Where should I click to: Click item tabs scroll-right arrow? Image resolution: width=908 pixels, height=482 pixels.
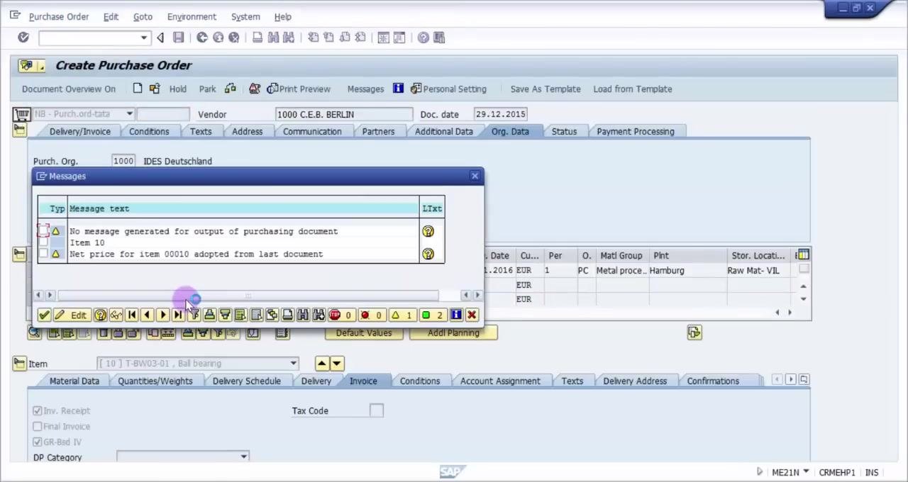[x=790, y=381]
